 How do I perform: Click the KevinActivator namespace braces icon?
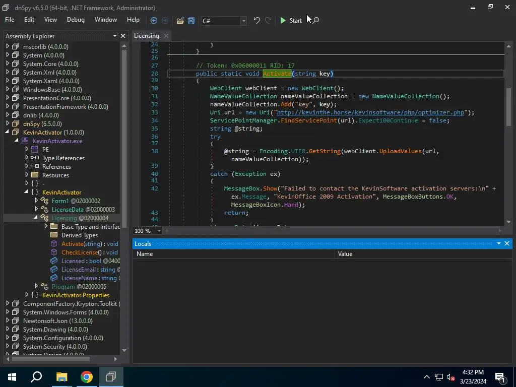point(35,192)
